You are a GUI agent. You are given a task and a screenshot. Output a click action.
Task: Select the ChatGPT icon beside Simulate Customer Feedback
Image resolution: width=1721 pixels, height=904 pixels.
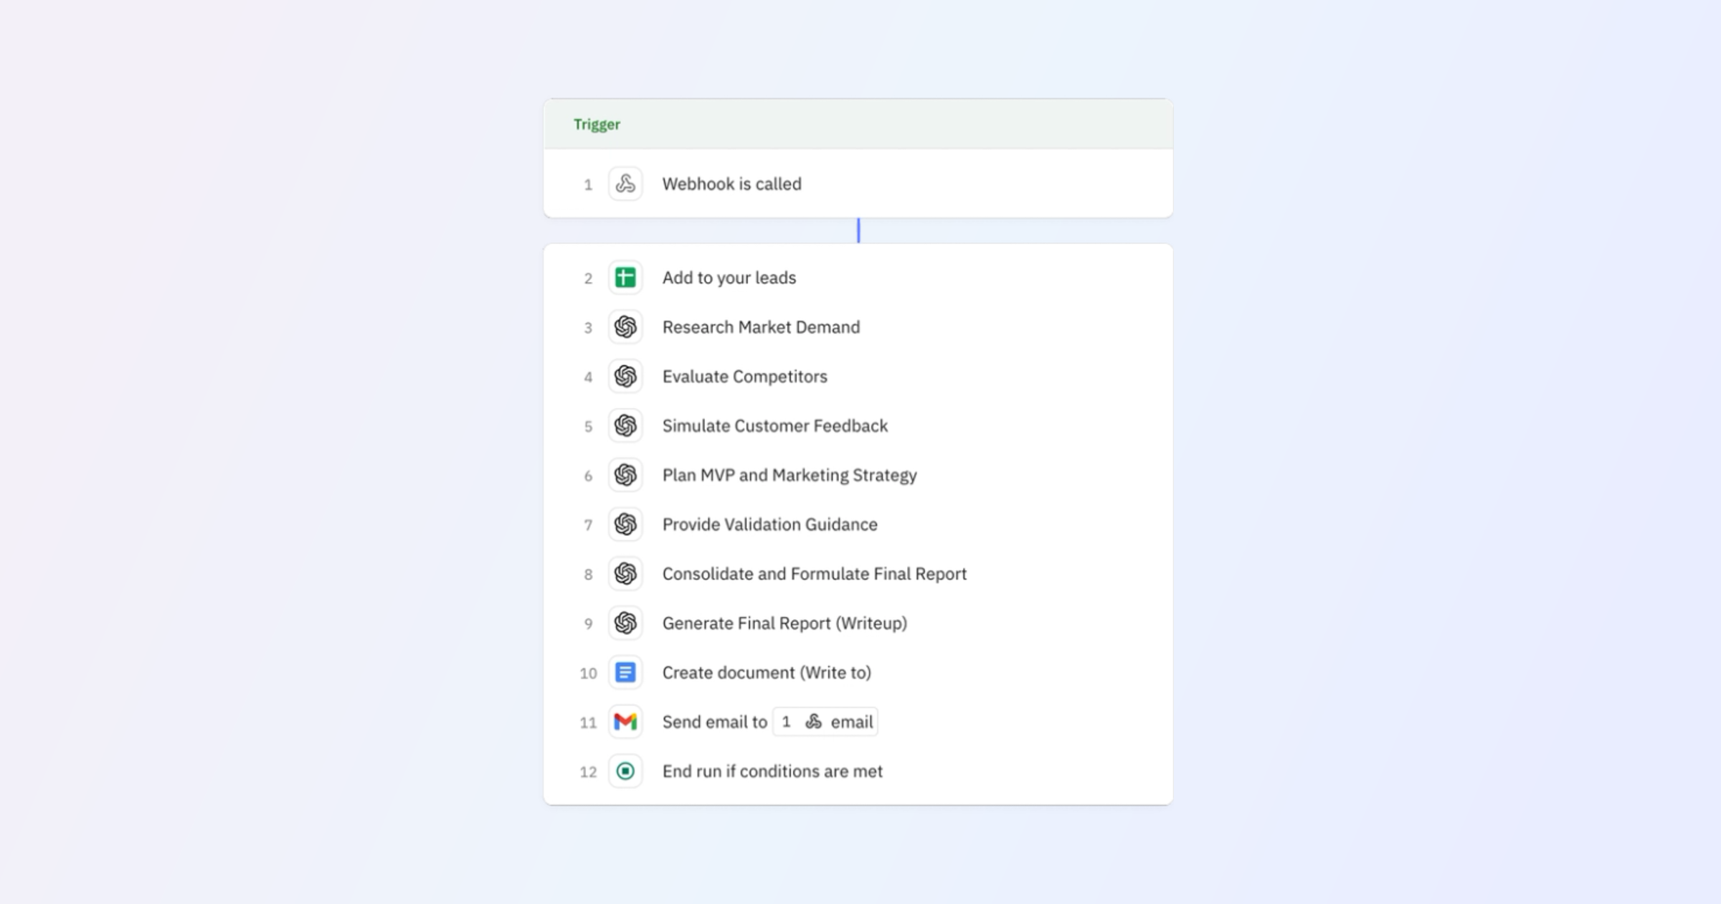625,425
